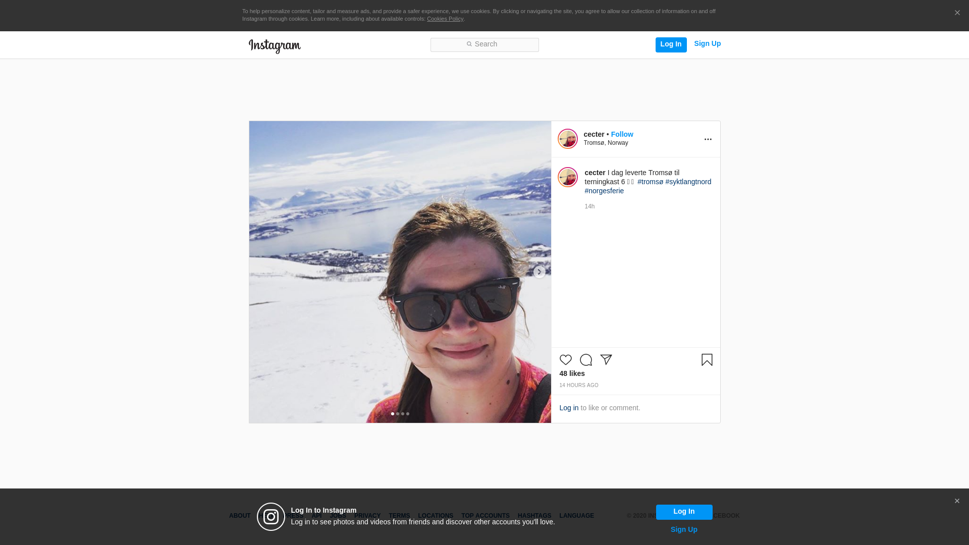
Task: Click the Follow link
Action: click(x=622, y=134)
